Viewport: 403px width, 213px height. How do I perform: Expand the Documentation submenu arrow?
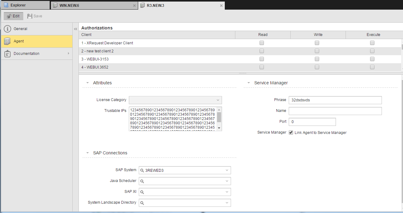click(x=68, y=54)
